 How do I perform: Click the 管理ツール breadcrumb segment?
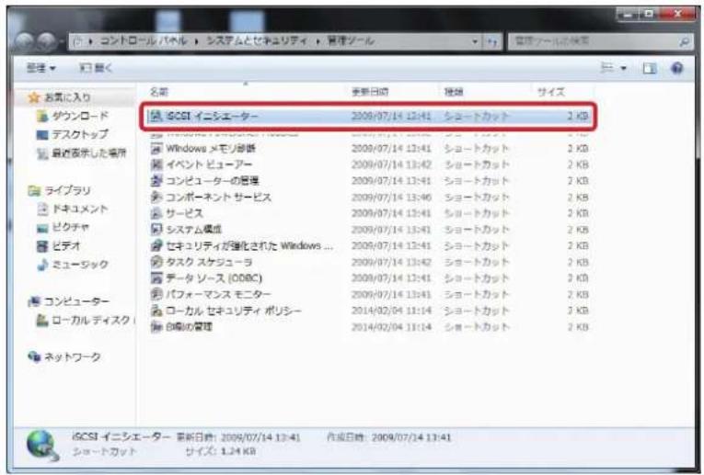pyautogui.click(x=351, y=41)
